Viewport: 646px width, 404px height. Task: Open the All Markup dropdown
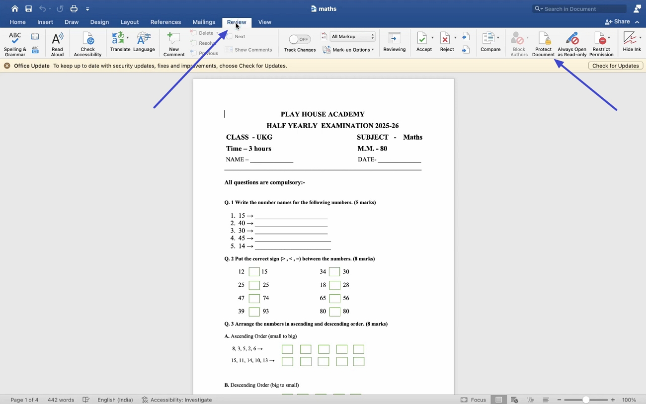(352, 36)
